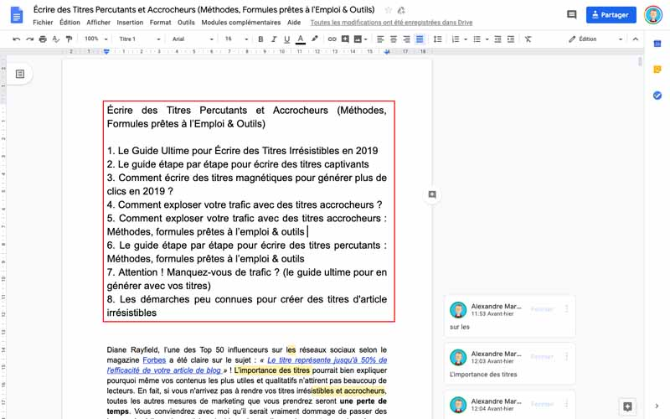This screenshot has height=419, width=670.
Task: Clear formatting icon
Action: pos(528,39)
